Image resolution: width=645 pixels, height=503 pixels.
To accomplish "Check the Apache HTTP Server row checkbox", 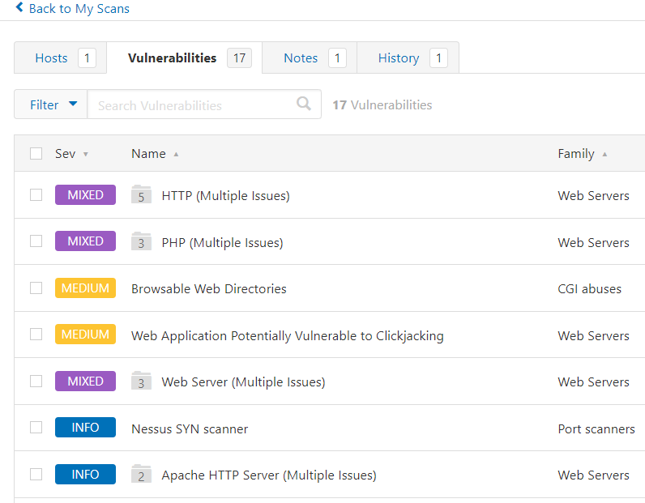I will [36, 474].
